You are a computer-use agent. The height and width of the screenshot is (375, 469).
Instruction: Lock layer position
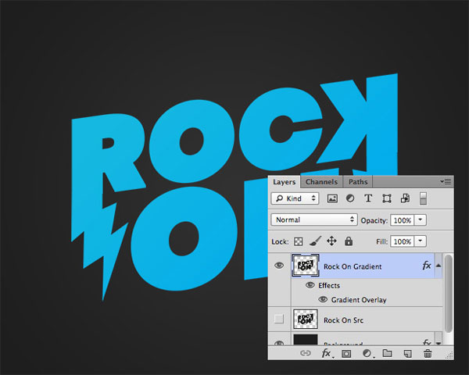point(331,241)
